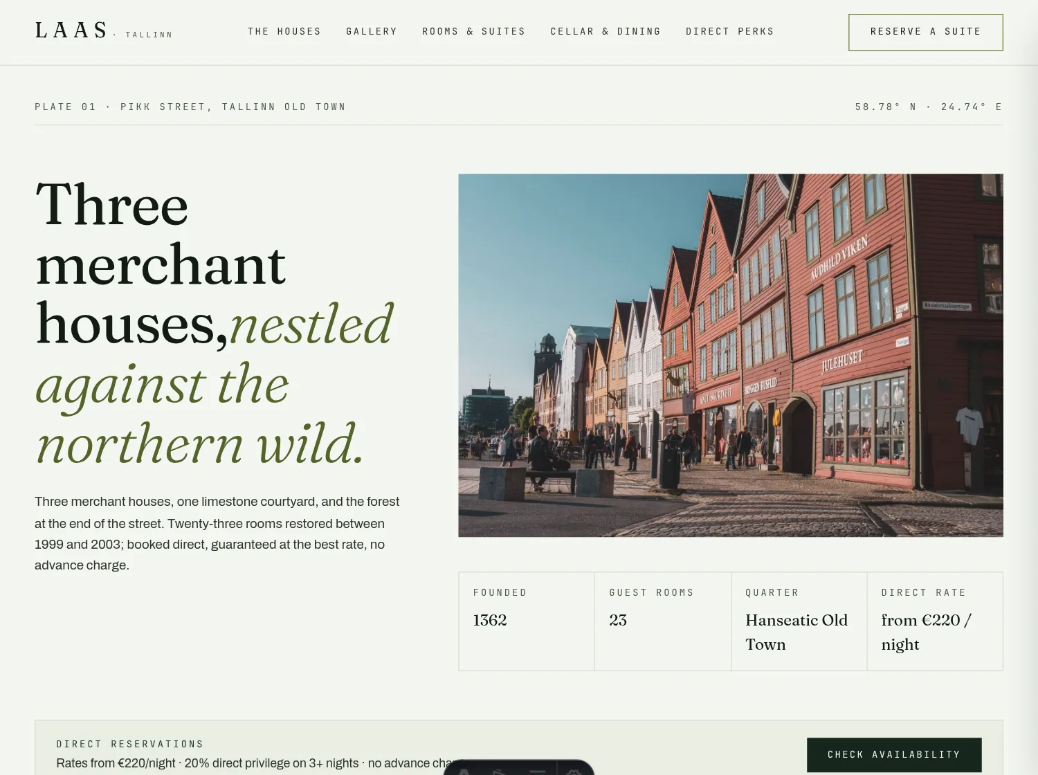Navigate to Cellar & Dining
The width and height of the screenshot is (1038, 775).
tap(605, 32)
